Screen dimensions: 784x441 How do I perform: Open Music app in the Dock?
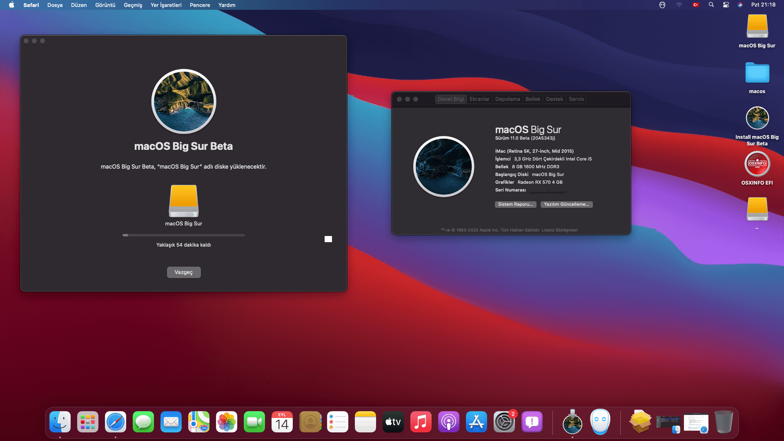pos(421,422)
